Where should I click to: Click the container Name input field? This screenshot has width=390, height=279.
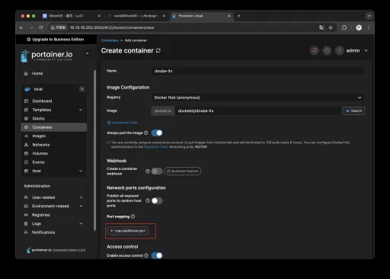coord(257,71)
